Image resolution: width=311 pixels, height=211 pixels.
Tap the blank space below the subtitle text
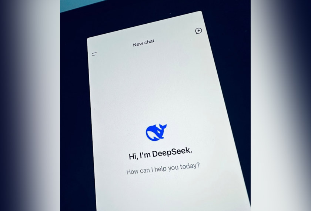tap(167, 192)
